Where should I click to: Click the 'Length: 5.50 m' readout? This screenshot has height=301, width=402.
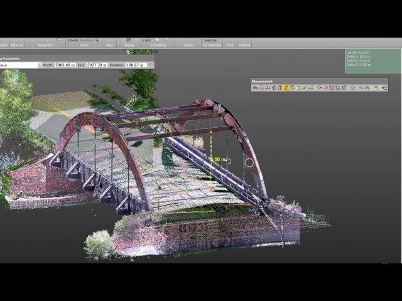pos(358,53)
